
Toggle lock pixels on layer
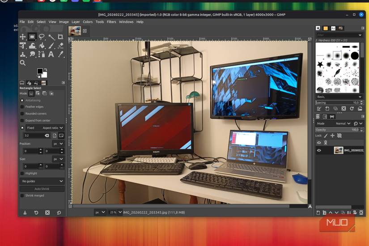coord(326,136)
